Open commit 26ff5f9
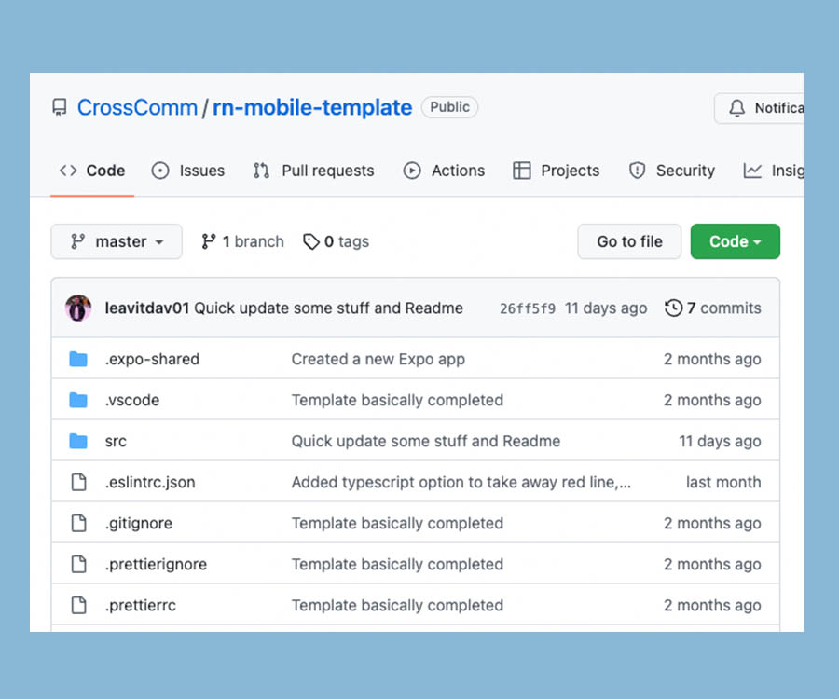The height and width of the screenshot is (699, 839). [527, 308]
